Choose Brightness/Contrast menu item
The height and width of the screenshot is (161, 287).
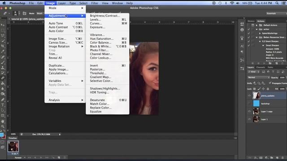(108, 16)
